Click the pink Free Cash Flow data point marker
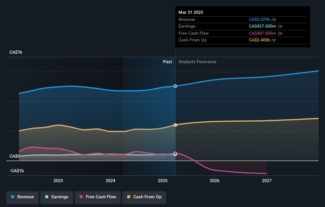The width and height of the screenshot is (325, 207). [175, 153]
